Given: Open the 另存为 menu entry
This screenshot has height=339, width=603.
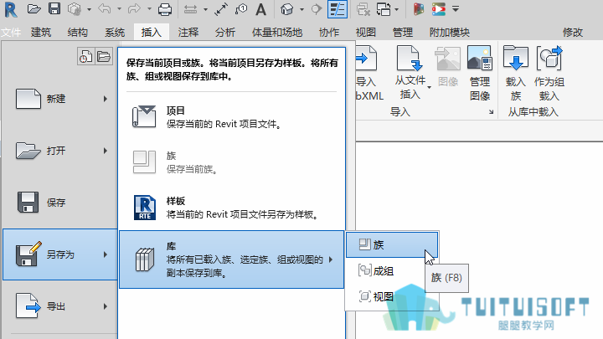Looking at the screenshot, I should [60, 254].
